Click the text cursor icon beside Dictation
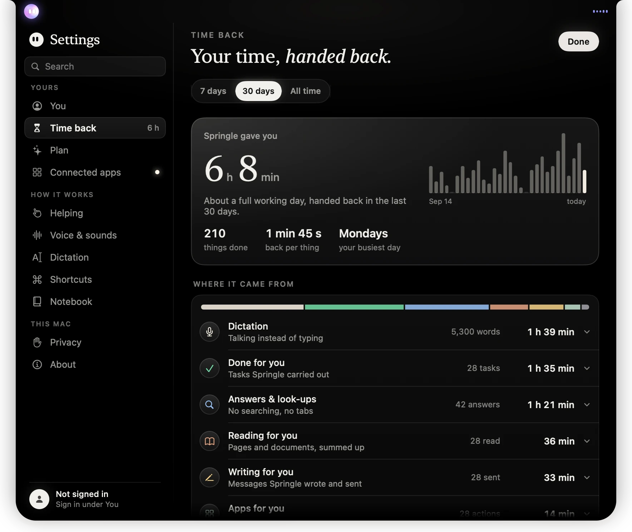The image size is (632, 532). pyautogui.click(x=37, y=257)
